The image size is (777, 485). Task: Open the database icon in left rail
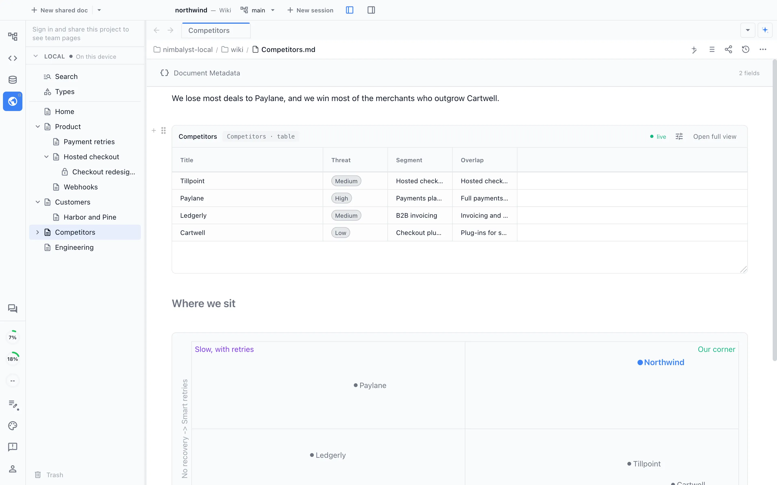[x=12, y=79]
